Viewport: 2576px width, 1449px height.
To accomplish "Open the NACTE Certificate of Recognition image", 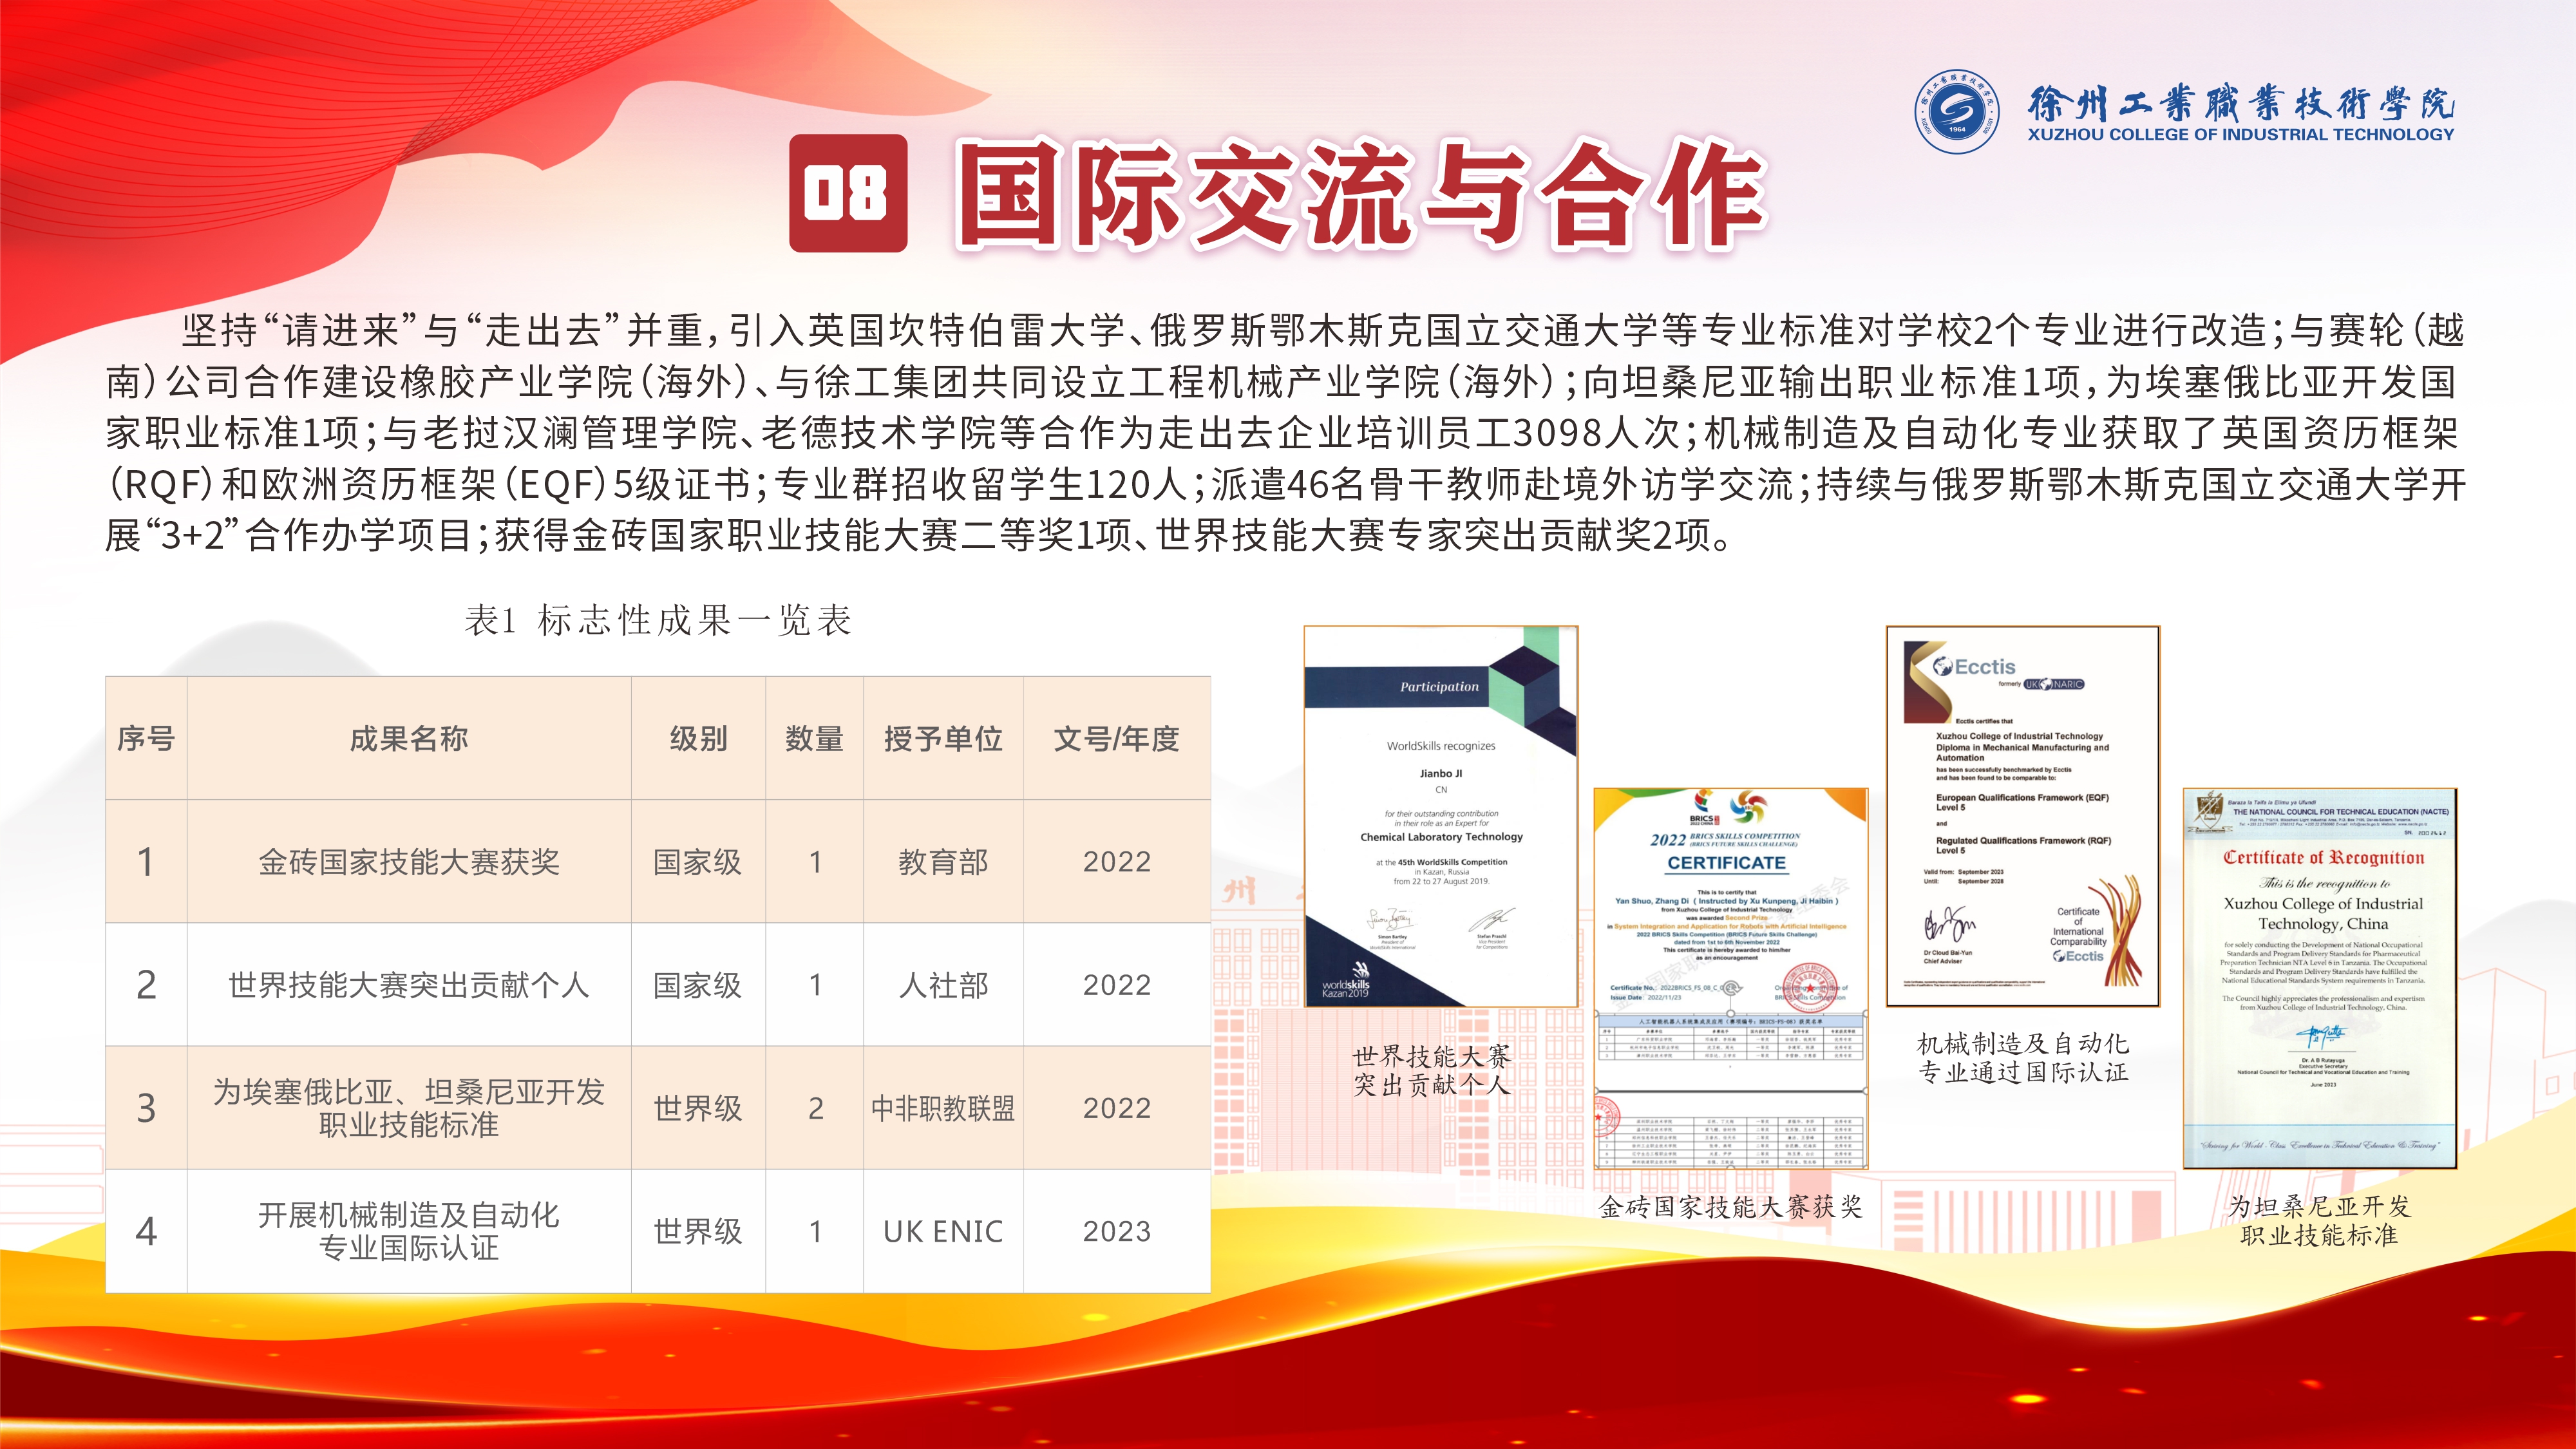I will tap(2319, 978).
